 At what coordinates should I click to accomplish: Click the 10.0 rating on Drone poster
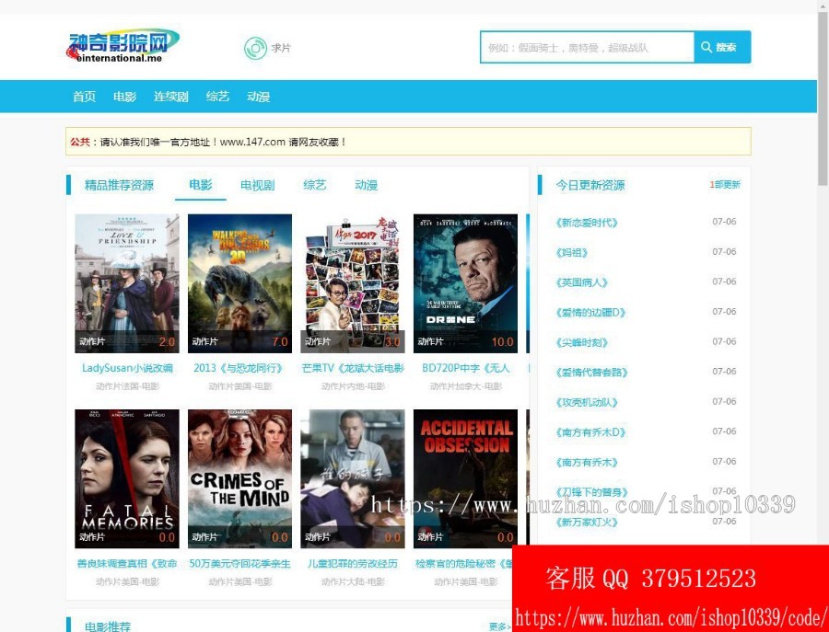click(x=502, y=341)
